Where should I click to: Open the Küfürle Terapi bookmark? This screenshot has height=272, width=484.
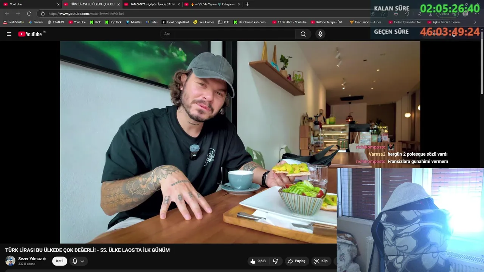(327, 22)
